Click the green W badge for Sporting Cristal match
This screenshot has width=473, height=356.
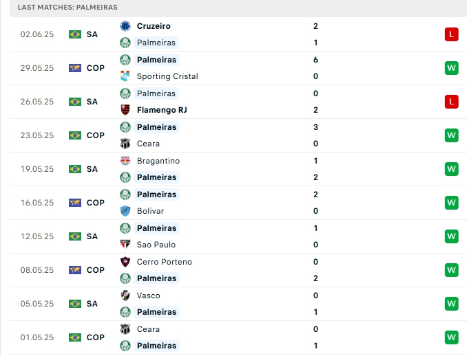[x=452, y=68]
